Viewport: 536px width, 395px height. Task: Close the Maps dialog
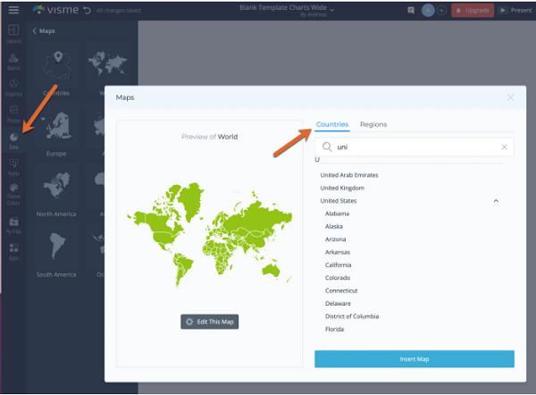point(511,97)
